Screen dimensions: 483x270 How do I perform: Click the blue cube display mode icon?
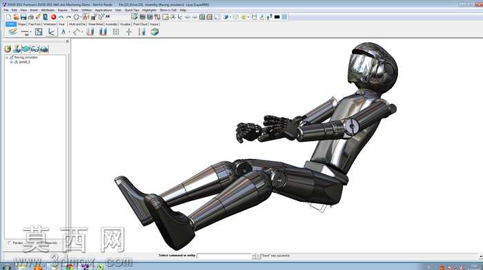click(226, 17)
